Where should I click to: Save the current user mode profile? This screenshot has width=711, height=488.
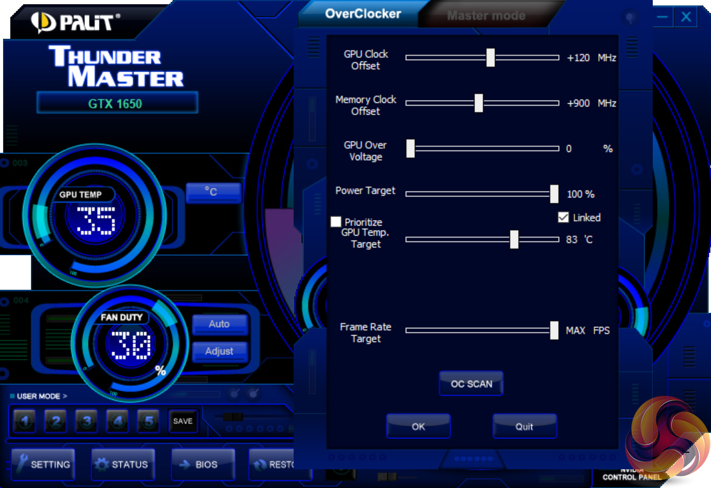pos(183,421)
